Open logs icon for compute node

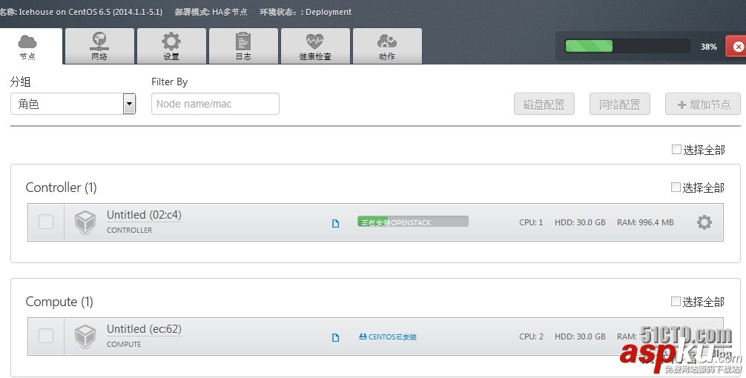[x=335, y=337]
